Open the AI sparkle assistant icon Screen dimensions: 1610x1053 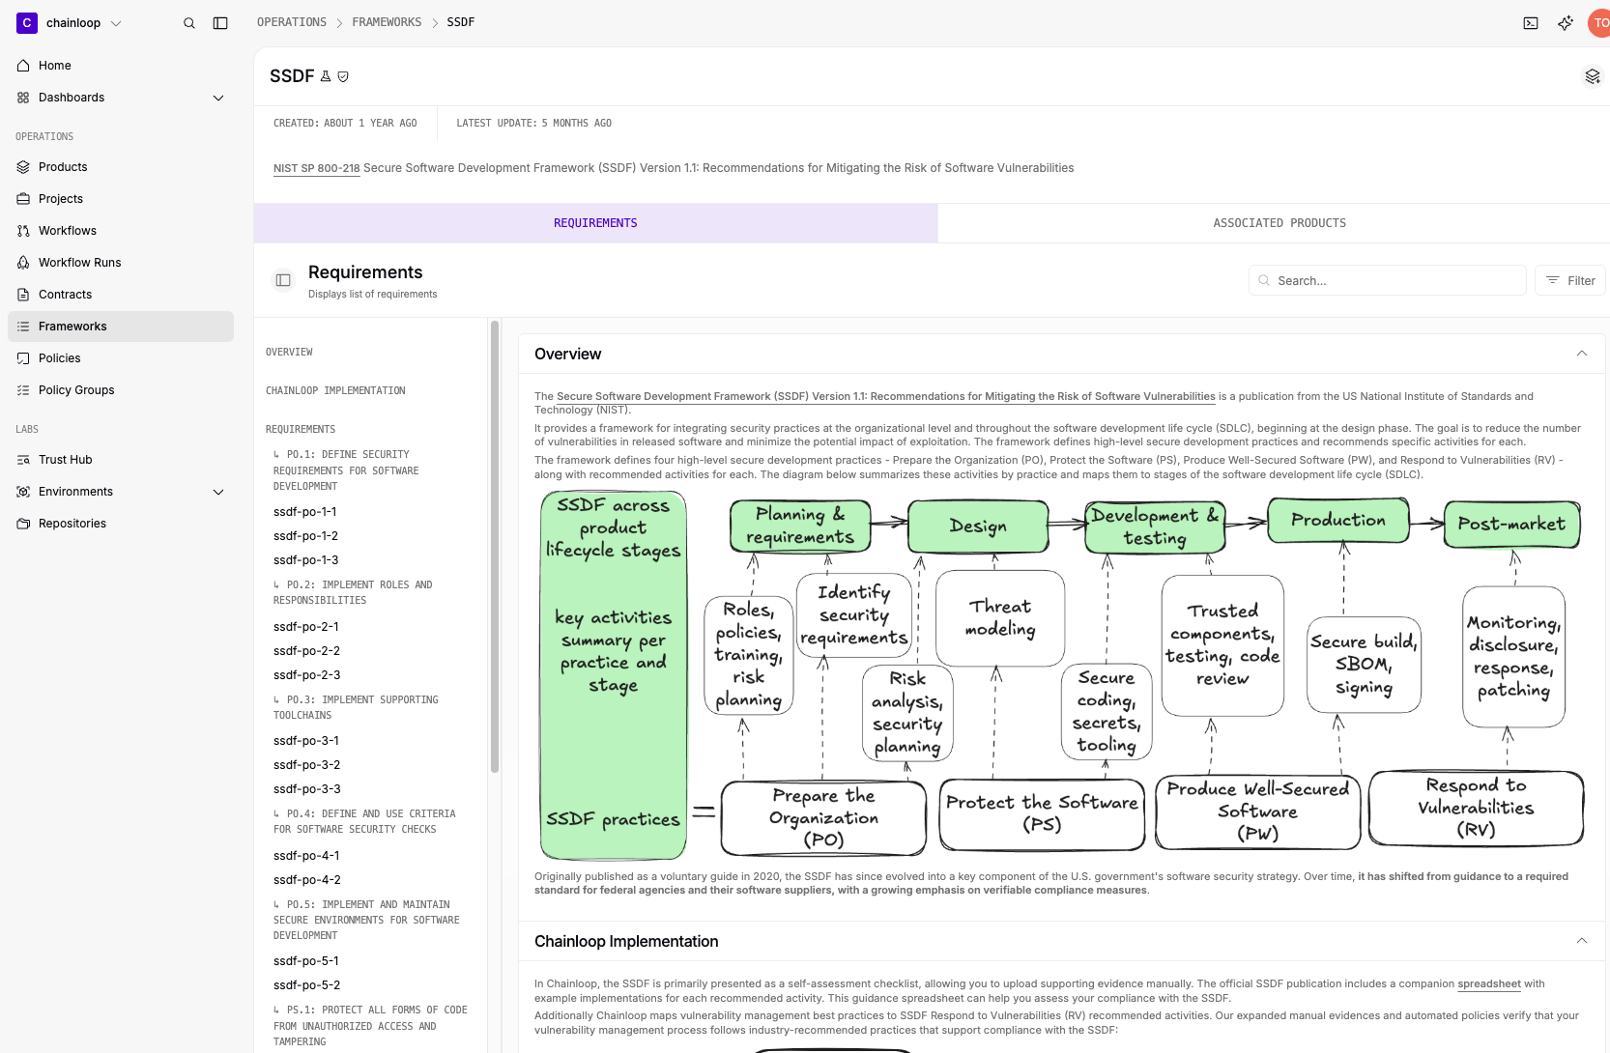coord(1566,23)
